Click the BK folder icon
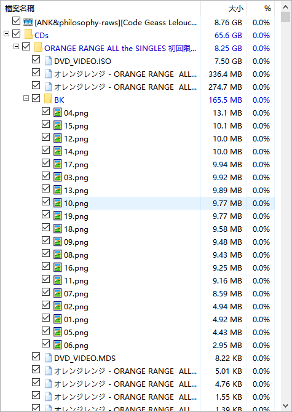This screenshot has height=412, width=292. click(x=48, y=100)
